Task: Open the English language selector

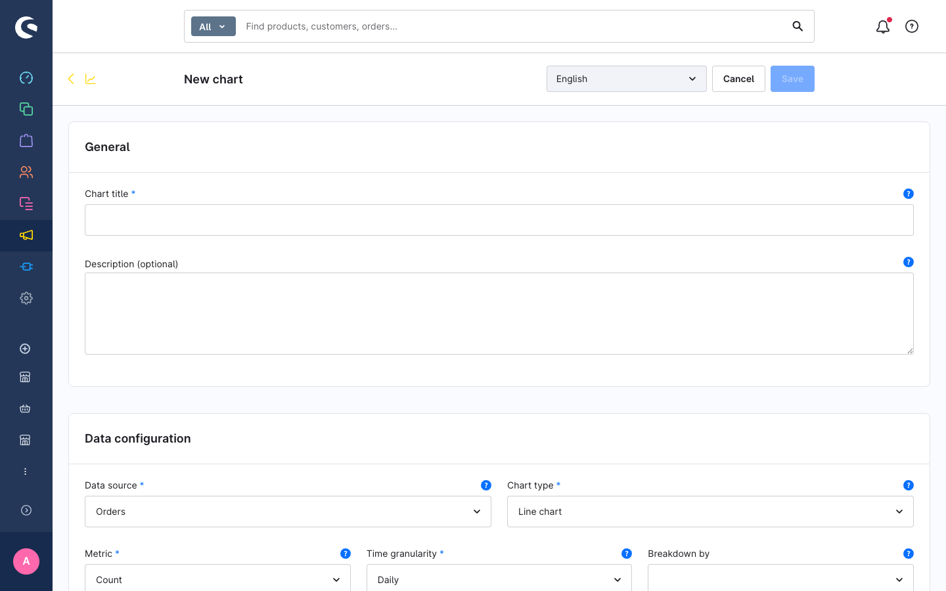Action: pos(627,79)
